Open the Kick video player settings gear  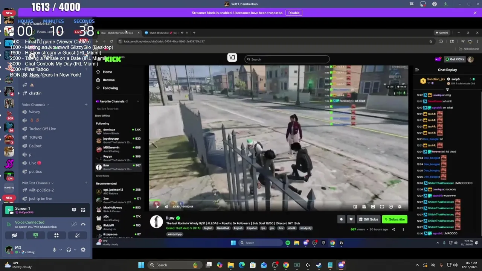click(400, 207)
